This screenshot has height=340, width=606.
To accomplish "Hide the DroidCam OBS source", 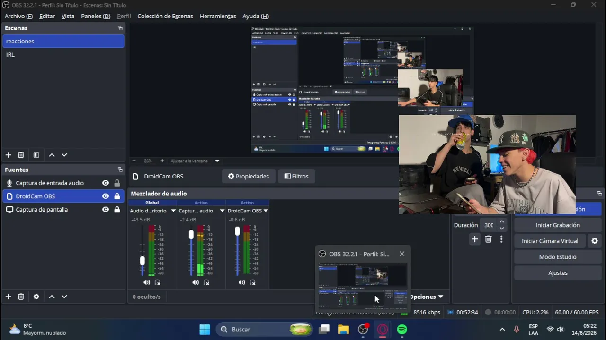I will [106, 196].
